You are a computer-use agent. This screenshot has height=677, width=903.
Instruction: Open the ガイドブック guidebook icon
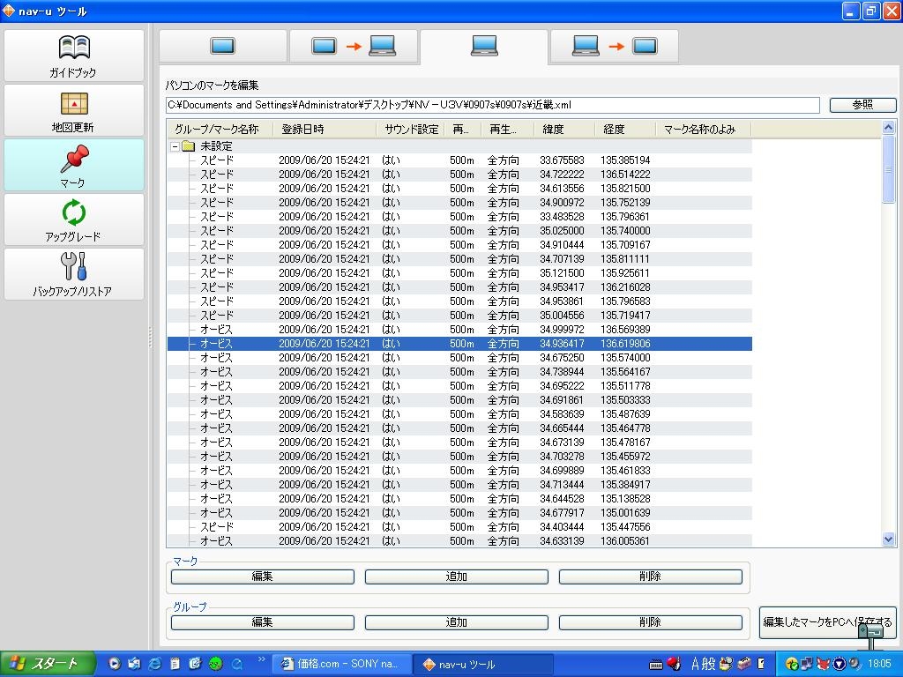pos(73,56)
